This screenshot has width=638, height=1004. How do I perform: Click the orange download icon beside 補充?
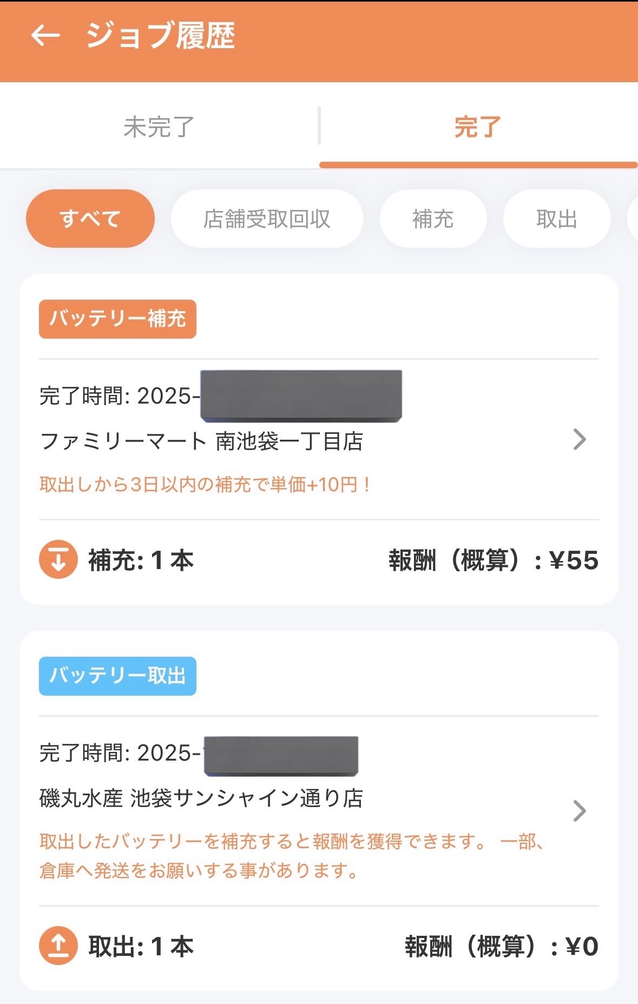[58, 559]
